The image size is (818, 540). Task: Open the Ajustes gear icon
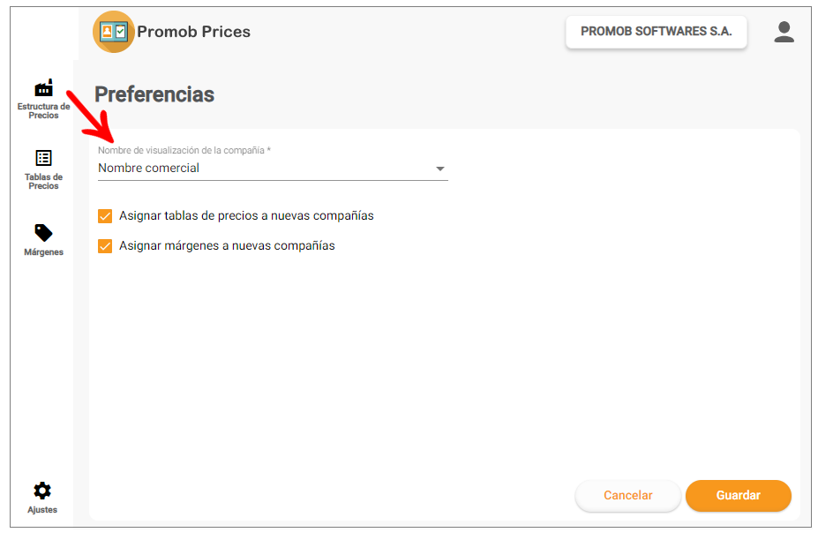point(42,491)
